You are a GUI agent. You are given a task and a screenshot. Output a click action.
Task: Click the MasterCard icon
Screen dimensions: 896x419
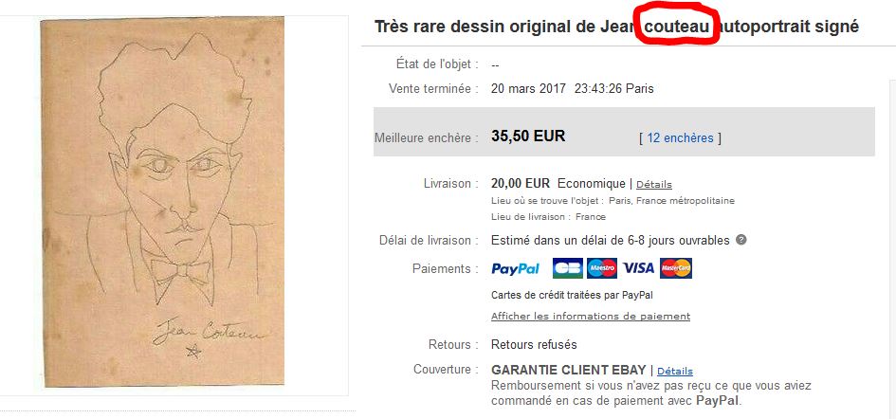click(x=676, y=268)
